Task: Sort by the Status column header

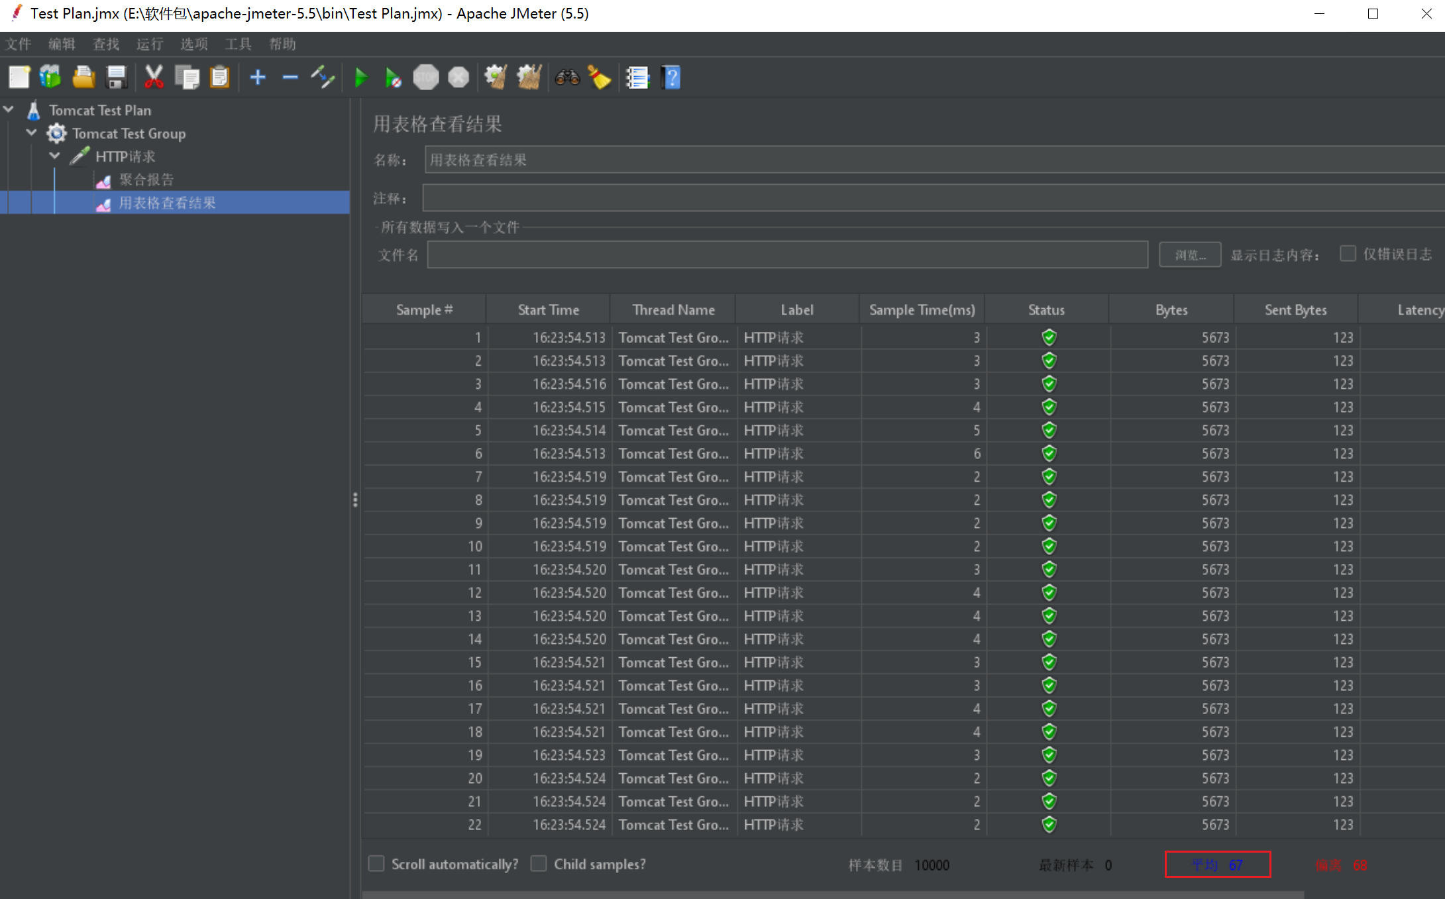Action: click(x=1047, y=309)
